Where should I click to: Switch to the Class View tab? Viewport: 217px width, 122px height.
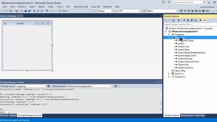[x=200, y=115]
